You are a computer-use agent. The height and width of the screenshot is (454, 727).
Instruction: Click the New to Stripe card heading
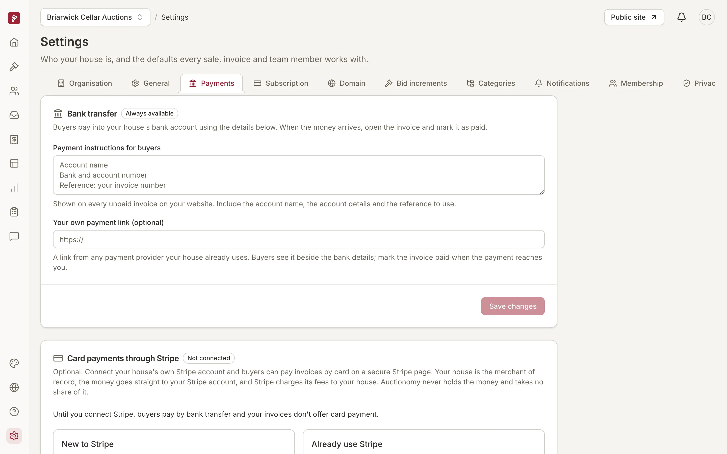88,444
